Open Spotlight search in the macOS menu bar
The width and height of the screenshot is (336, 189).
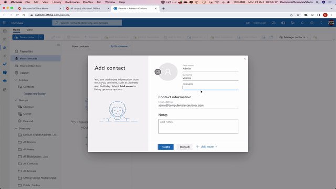pyautogui.click(x=317, y=2)
